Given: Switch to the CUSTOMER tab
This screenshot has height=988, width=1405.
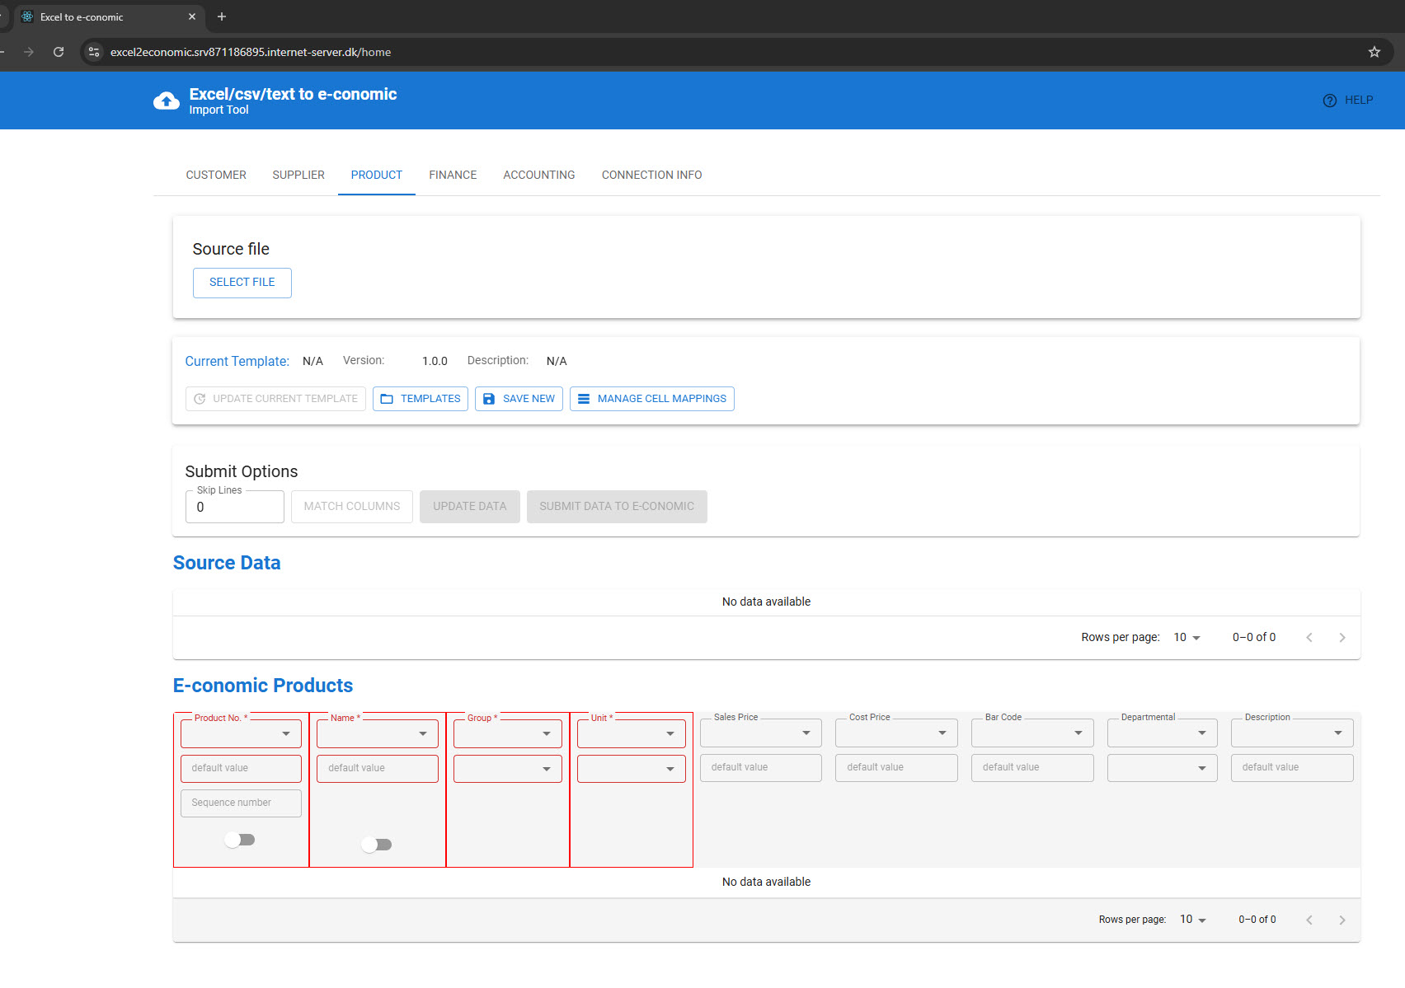Looking at the screenshot, I should click(216, 175).
